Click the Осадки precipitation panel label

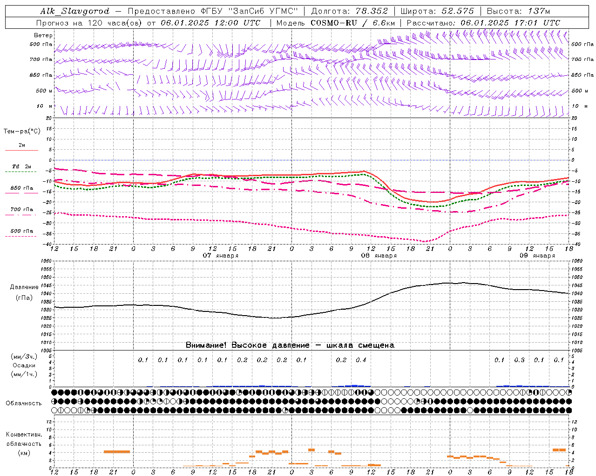[24, 365]
